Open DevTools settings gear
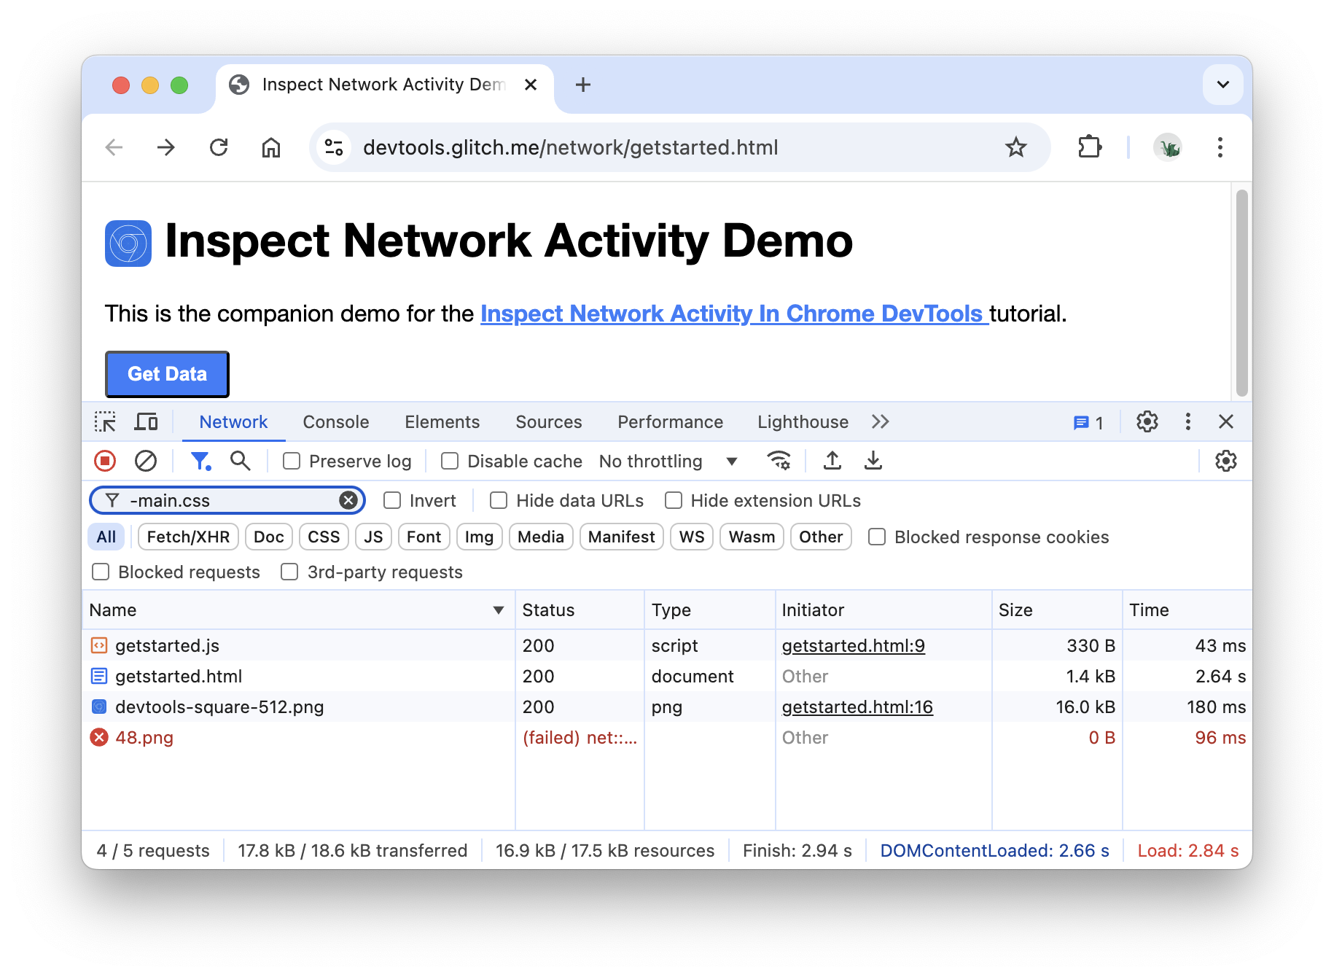 coord(1147,421)
